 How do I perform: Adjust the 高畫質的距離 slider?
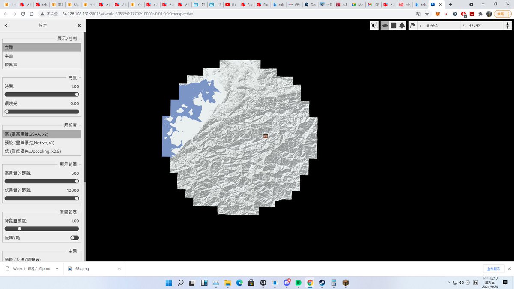(42, 181)
